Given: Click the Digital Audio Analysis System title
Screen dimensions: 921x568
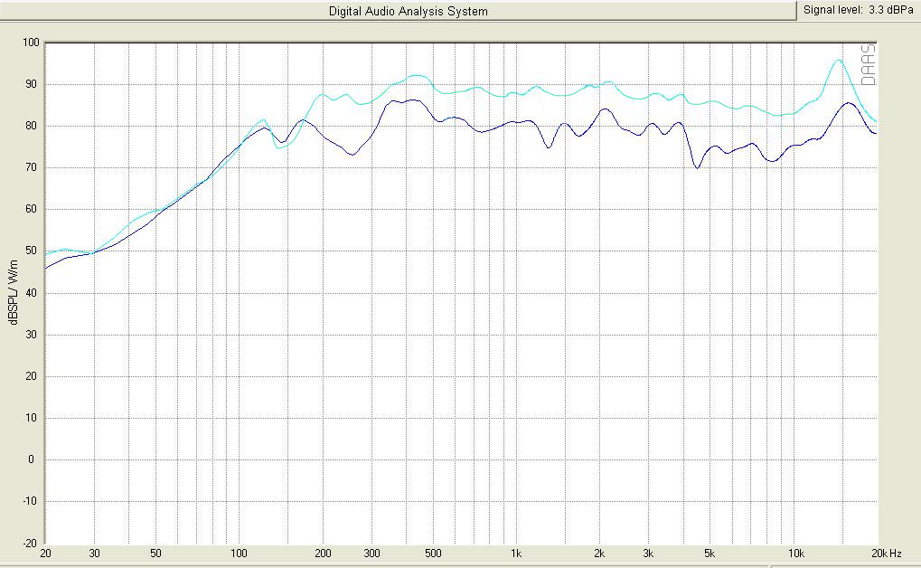Looking at the screenshot, I should (x=408, y=11).
